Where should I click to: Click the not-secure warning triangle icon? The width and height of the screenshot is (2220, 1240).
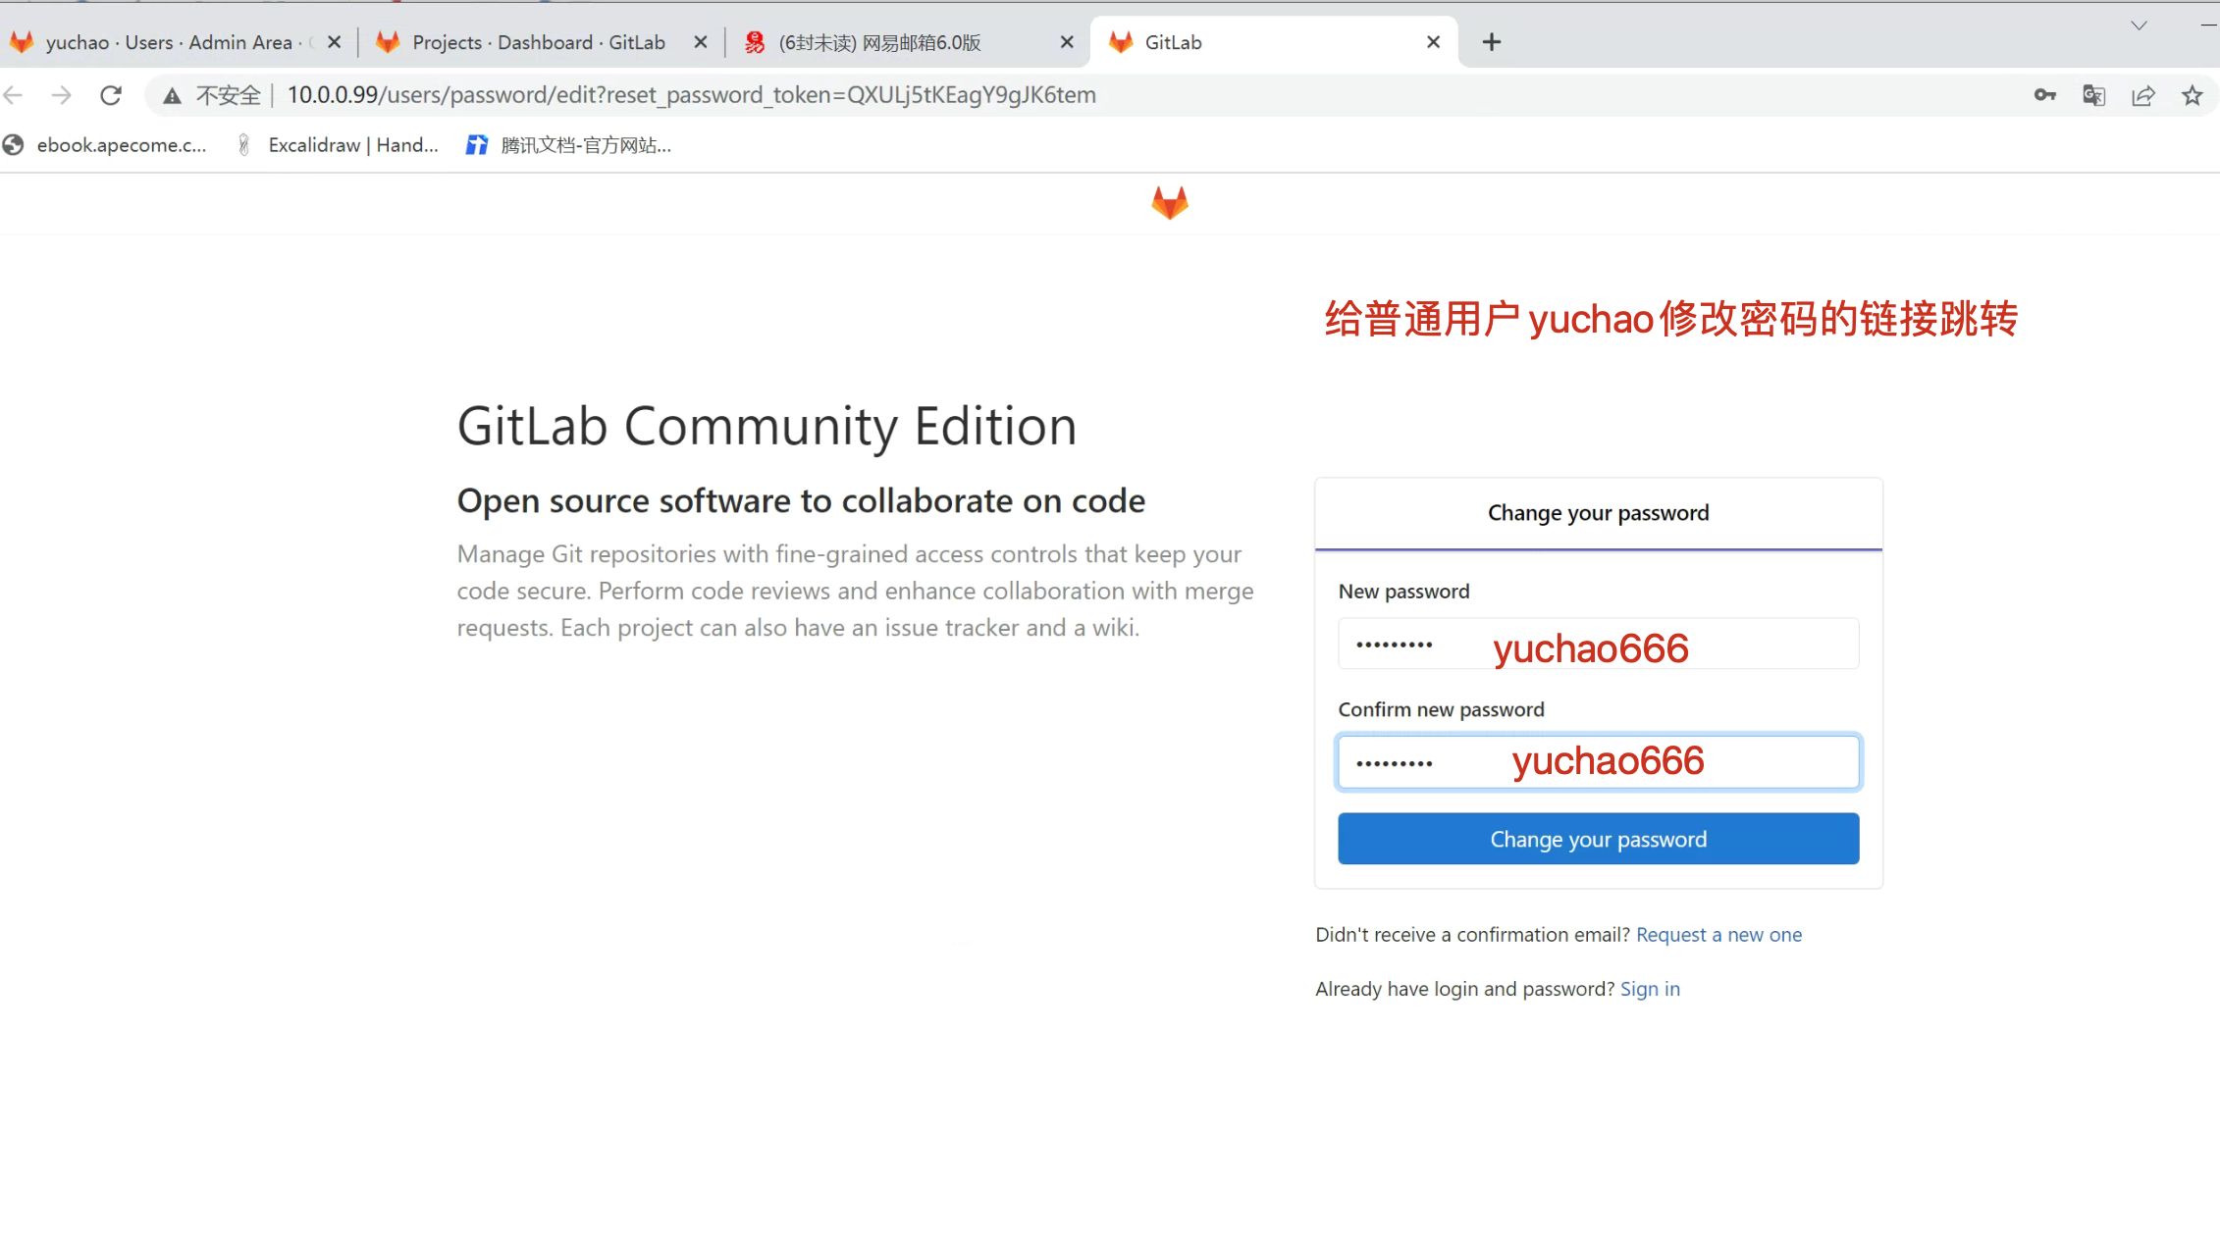172,95
